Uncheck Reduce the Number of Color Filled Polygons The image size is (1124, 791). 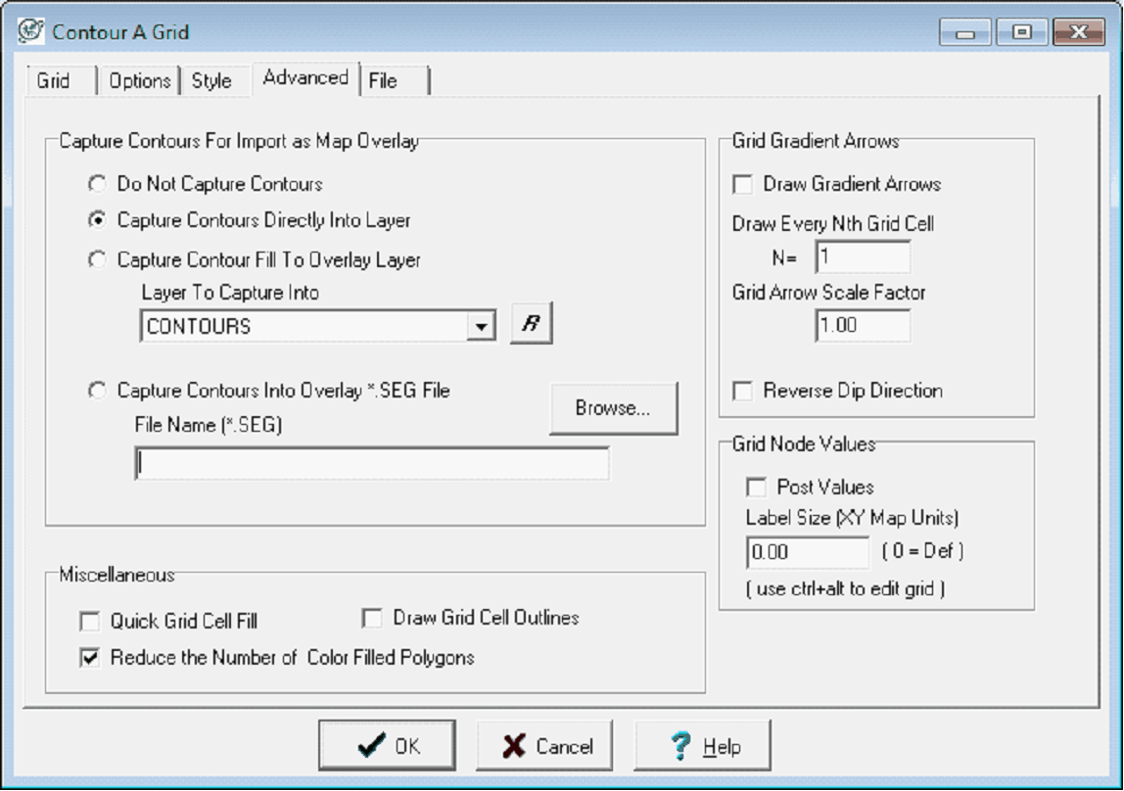point(90,659)
